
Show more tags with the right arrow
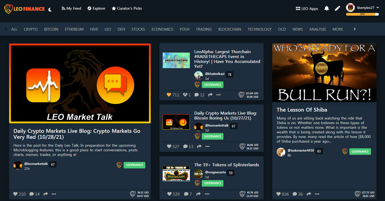pos(355,29)
